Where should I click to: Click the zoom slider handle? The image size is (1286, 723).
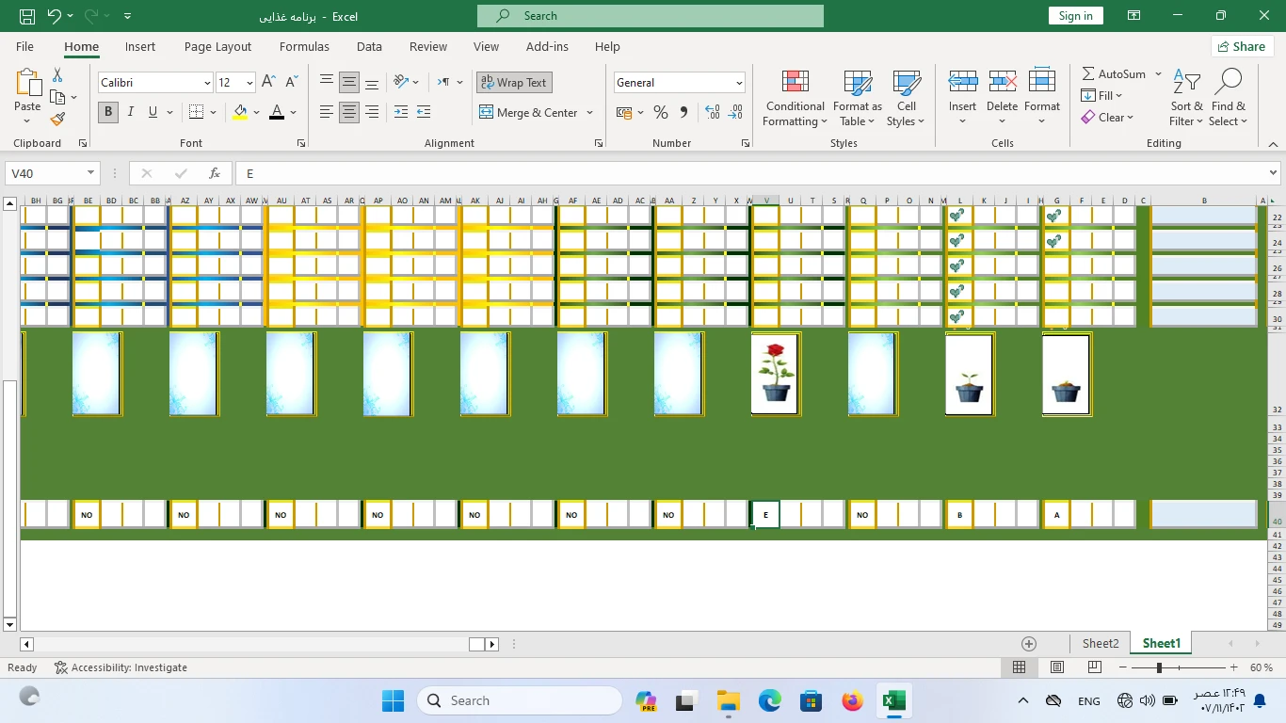(1159, 667)
